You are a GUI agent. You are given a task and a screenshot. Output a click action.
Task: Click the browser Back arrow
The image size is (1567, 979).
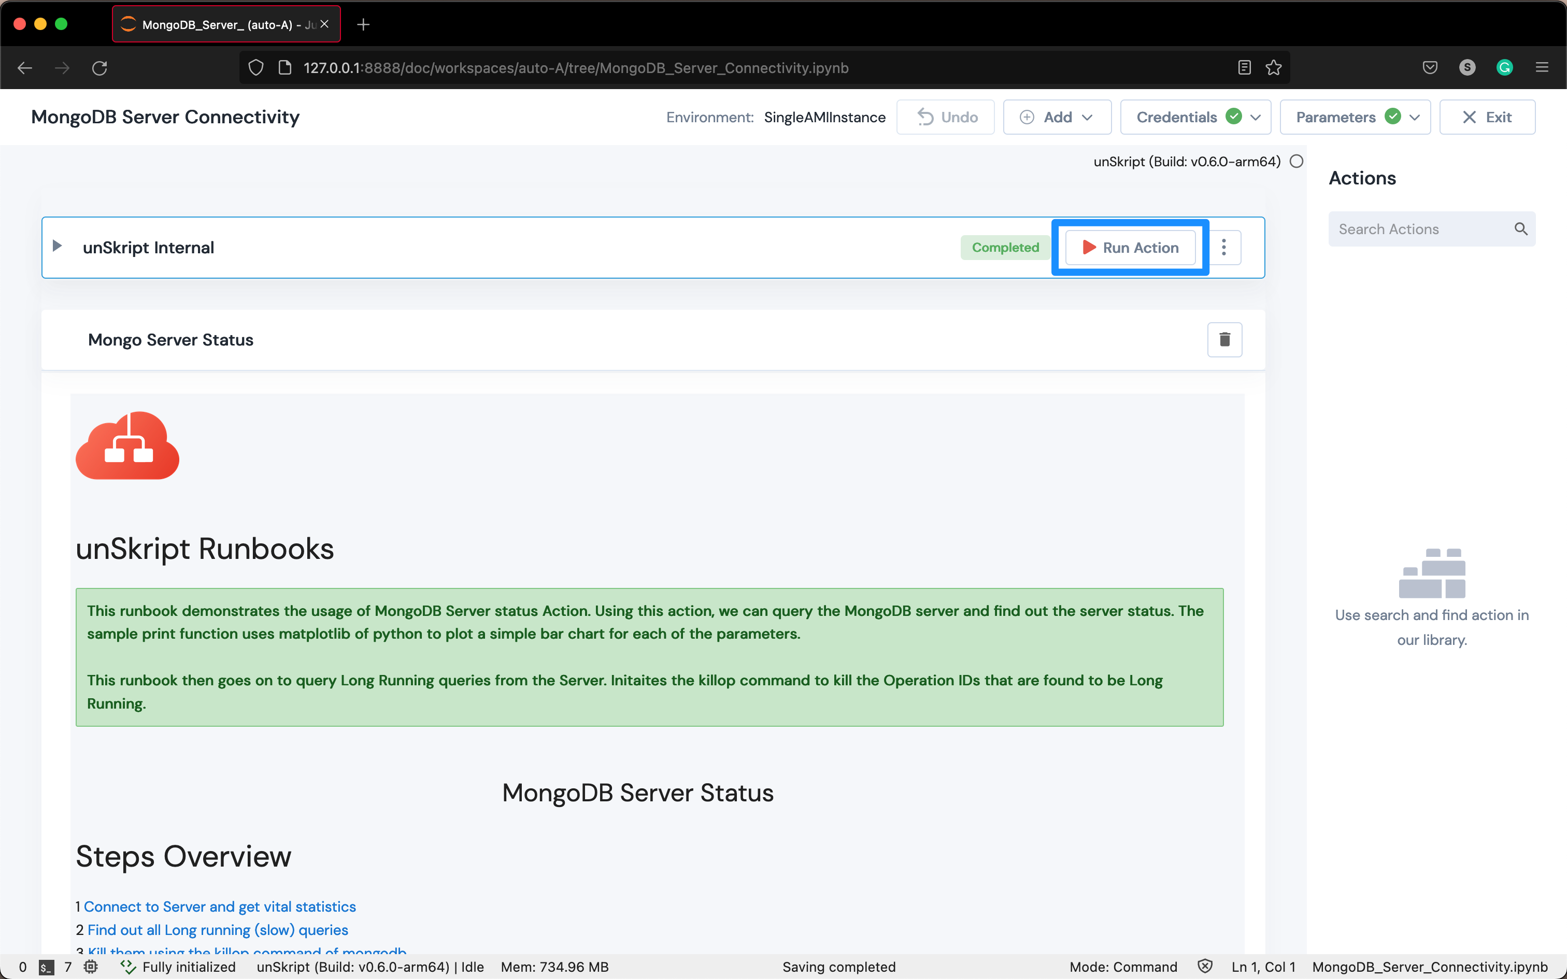click(24, 68)
